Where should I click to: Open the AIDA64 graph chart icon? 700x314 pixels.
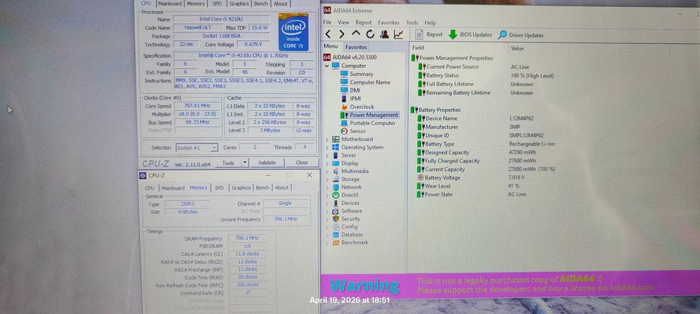point(398,34)
